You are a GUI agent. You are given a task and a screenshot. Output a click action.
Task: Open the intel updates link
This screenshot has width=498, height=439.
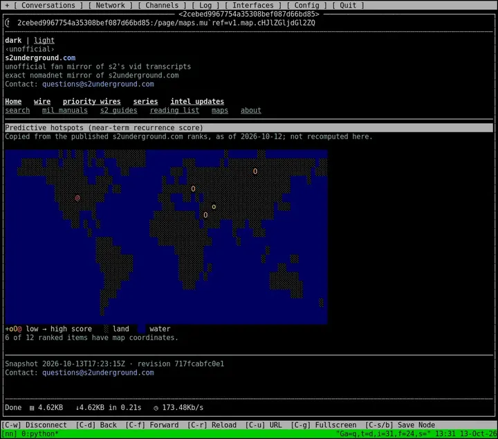(x=197, y=101)
